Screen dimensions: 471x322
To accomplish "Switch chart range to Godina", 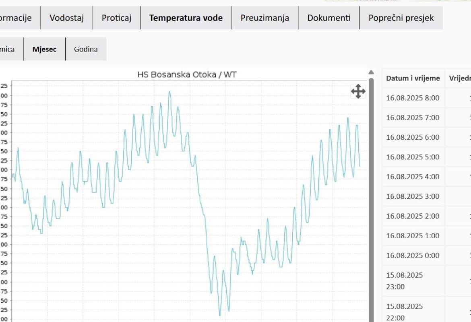I will click(x=86, y=49).
